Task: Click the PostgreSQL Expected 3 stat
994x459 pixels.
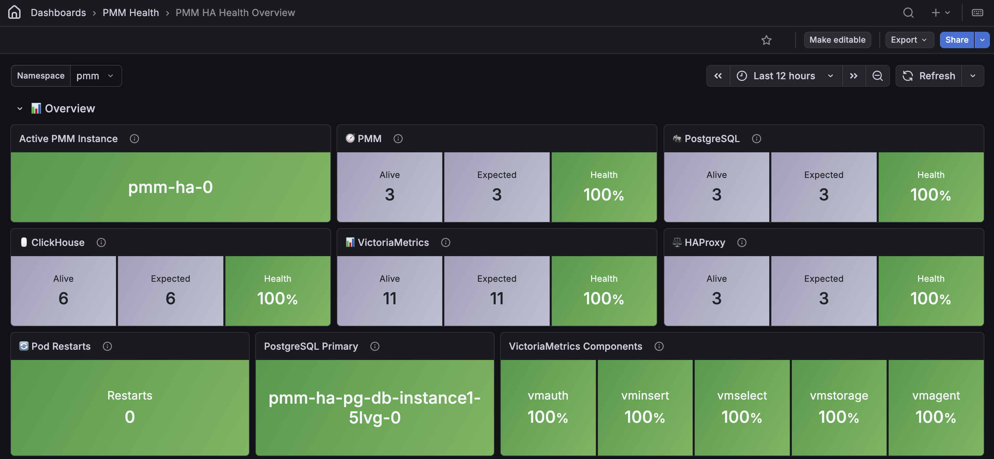Action: [824, 187]
